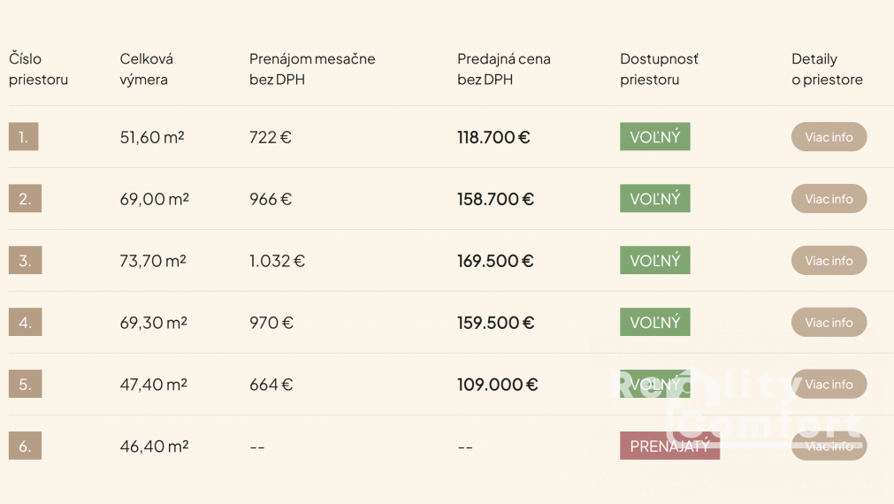Click the 118.700 € sale price
Image resolution: width=894 pixels, height=504 pixels.
[493, 137]
